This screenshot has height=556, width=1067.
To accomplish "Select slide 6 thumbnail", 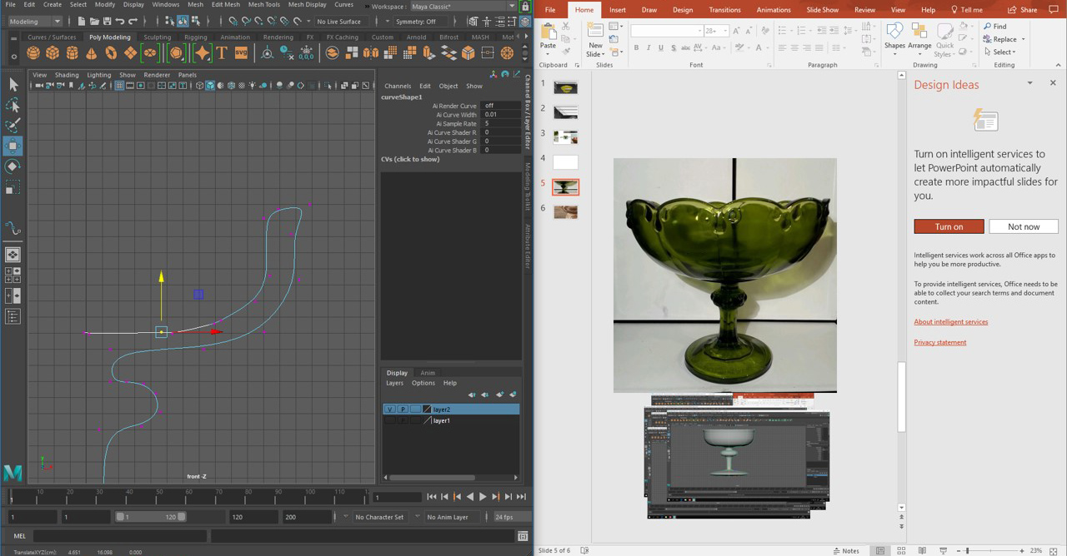I will click(565, 212).
